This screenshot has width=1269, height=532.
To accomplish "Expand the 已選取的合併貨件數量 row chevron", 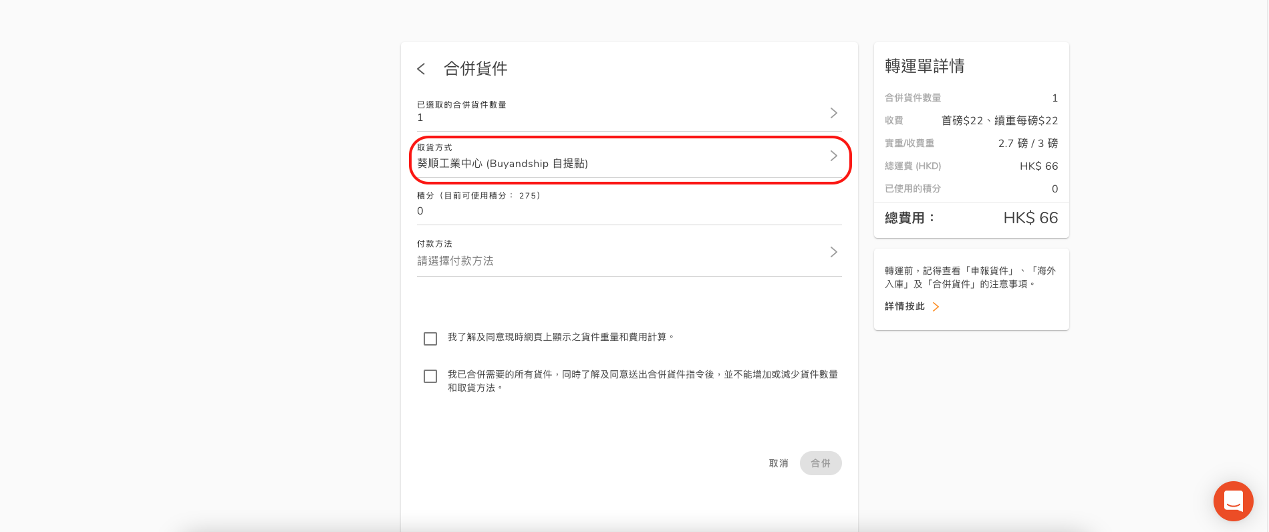I will coord(833,113).
